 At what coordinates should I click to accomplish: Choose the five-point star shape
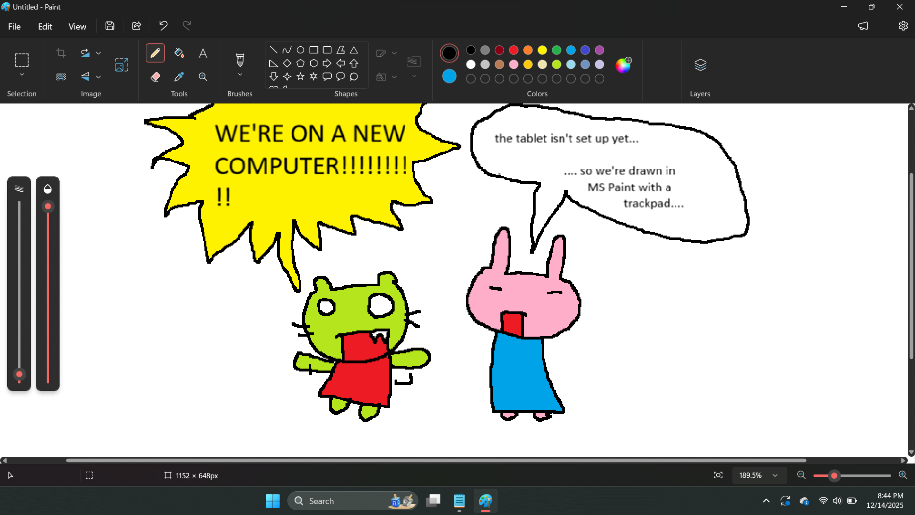coord(300,76)
